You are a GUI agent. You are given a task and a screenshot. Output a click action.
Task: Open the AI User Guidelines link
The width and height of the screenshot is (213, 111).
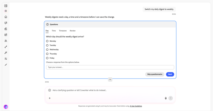pos(136,106)
